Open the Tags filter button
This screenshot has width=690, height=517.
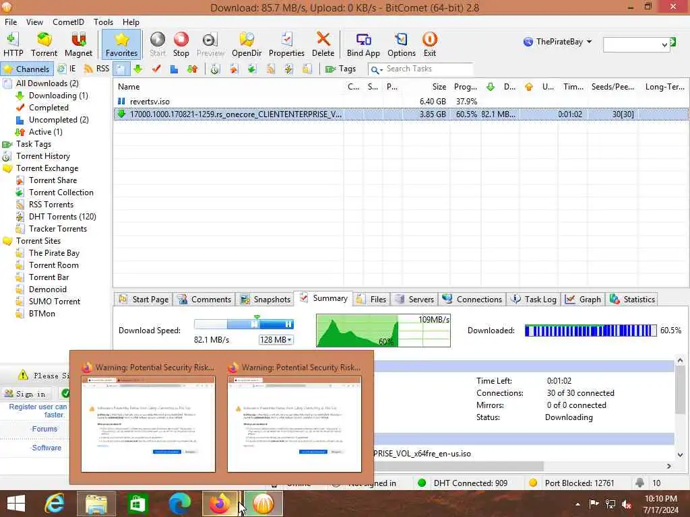pos(340,69)
